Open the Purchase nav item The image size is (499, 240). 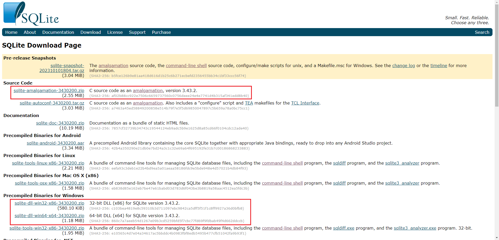tap(161, 32)
